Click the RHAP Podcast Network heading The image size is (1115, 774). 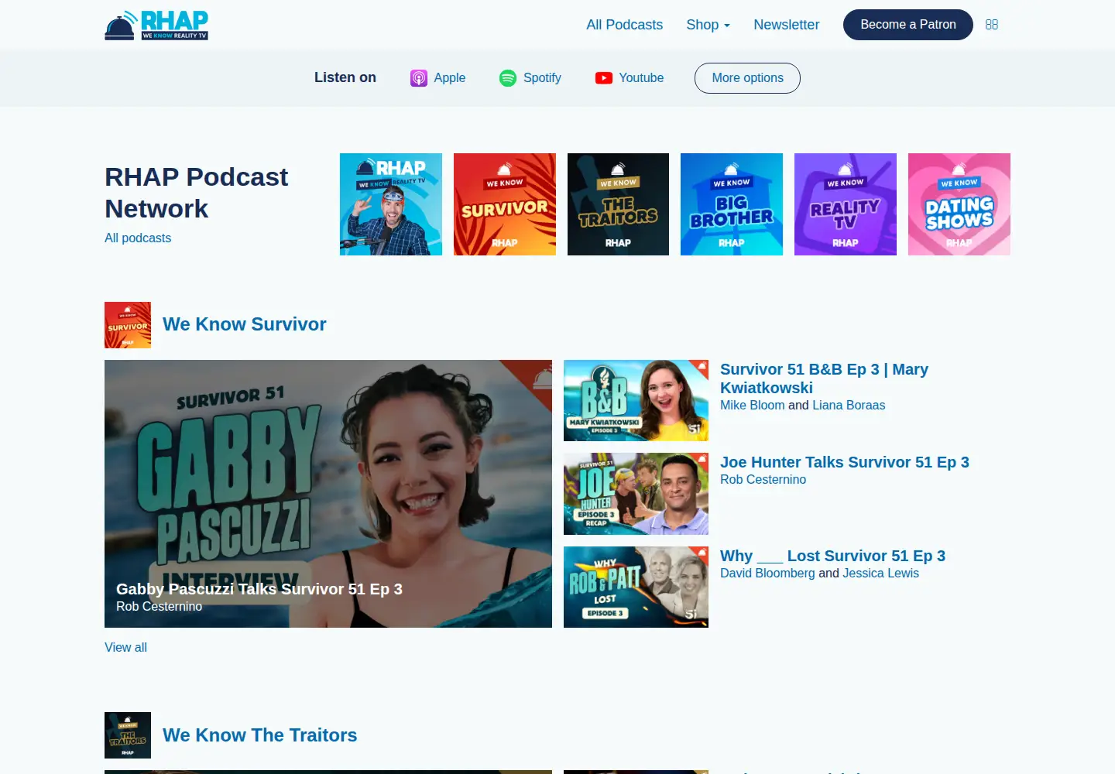click(197, 193)
